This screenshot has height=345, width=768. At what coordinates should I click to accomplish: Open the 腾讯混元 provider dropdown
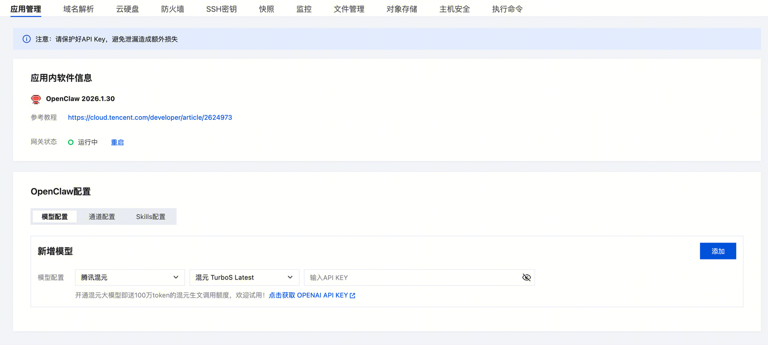[x=130, y=277]
